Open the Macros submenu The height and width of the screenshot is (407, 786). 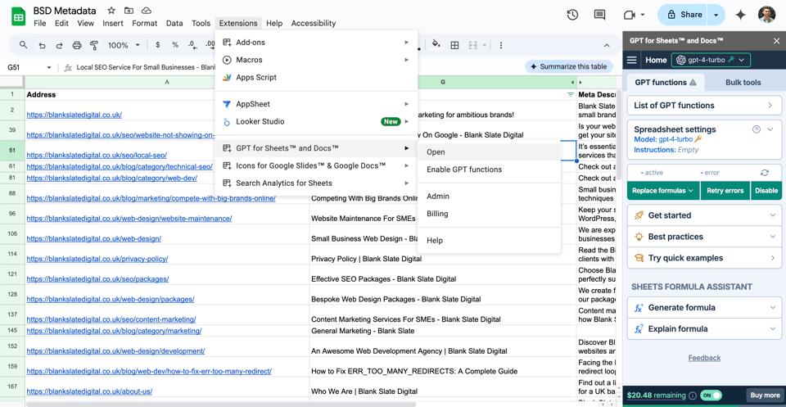pos(316,60)
